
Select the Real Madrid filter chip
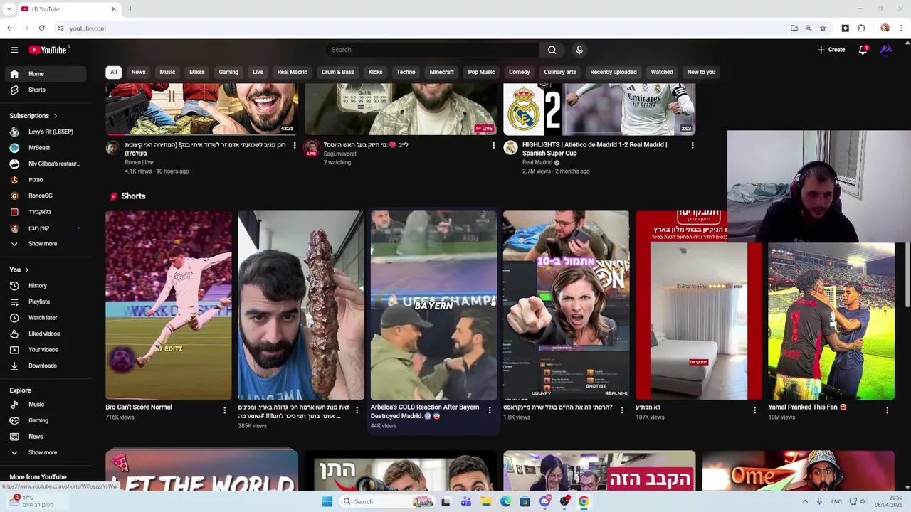pyautogui.click(x=293, y=72)
